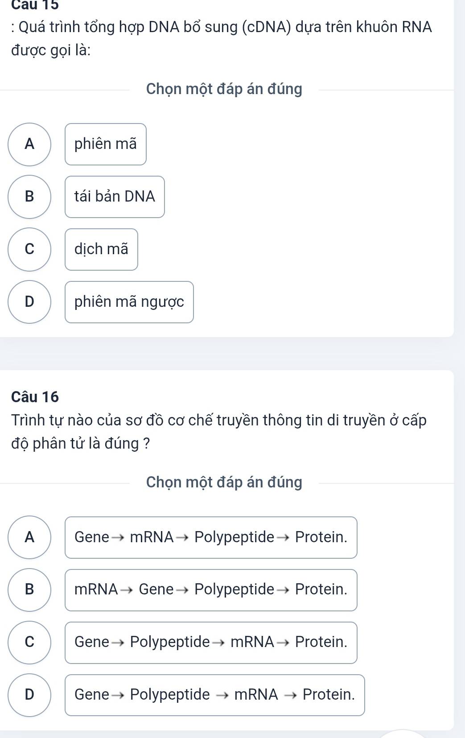Click answer box text beside Câu 16 option C

(211, 643)
